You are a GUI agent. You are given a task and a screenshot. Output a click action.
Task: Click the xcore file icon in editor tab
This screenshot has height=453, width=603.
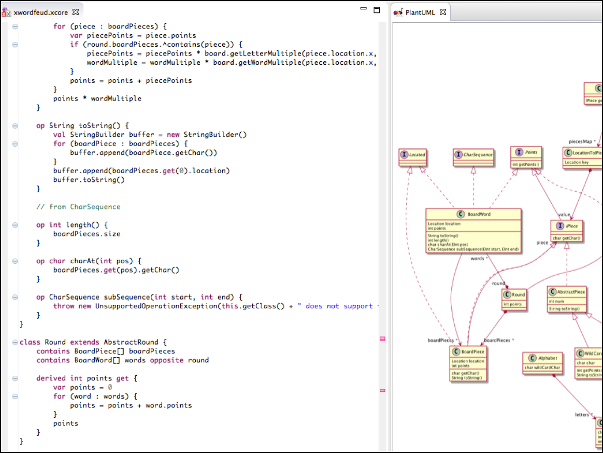coord(7,12)
